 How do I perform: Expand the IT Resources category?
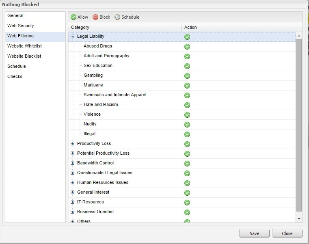click(73, 202)
